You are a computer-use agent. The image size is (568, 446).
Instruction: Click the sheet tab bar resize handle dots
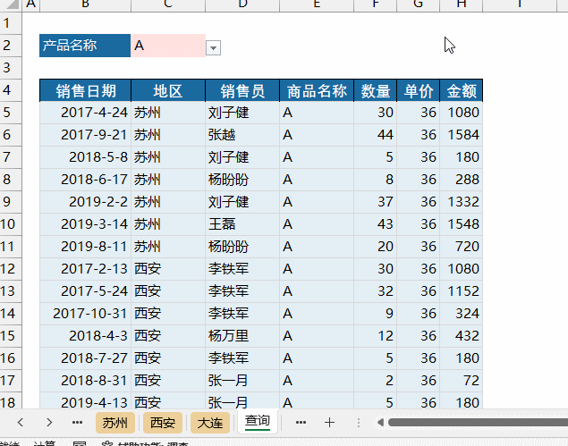[x=359, y=423]
